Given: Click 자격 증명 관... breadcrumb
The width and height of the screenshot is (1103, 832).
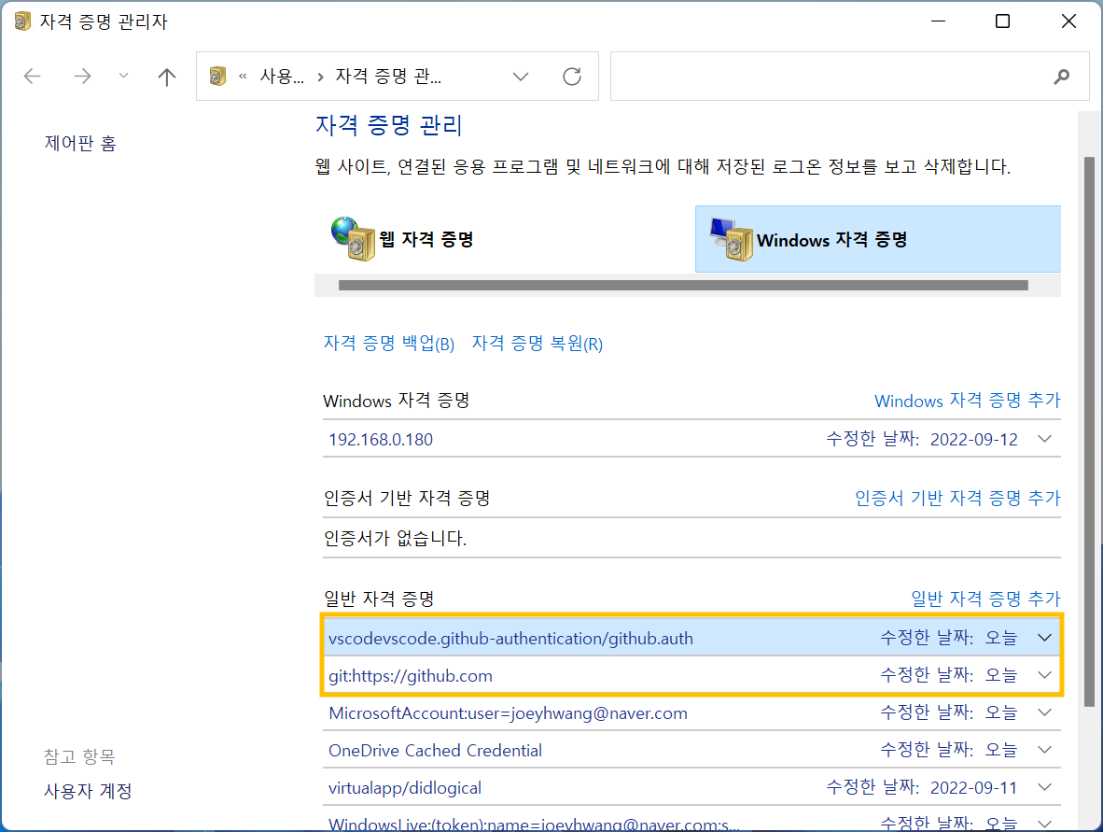Looking at the screenshot, I should click(388, 76).
